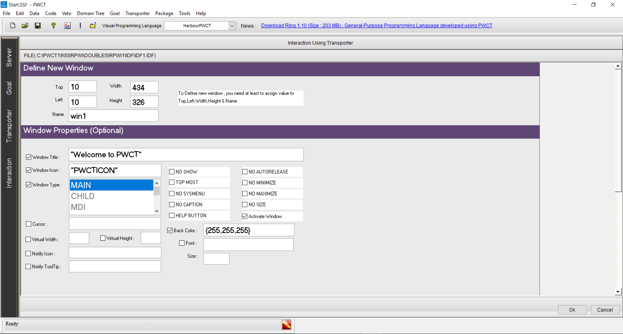The height and width of the screenshot is (334, 623).
Task: Uncheck the Activate Window checkbox
Action: [245, 216]
